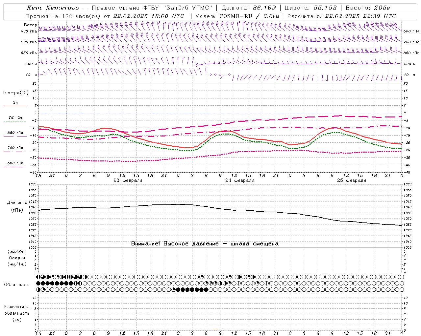Click the Долгота: 86.169 value
The height and width of the screenshot is (336, 421).
tap(249, 8)
